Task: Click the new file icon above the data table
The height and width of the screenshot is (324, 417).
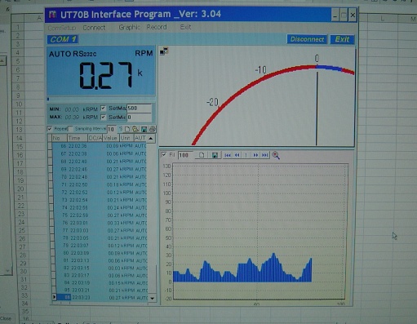Action: (x=127, y=129)
